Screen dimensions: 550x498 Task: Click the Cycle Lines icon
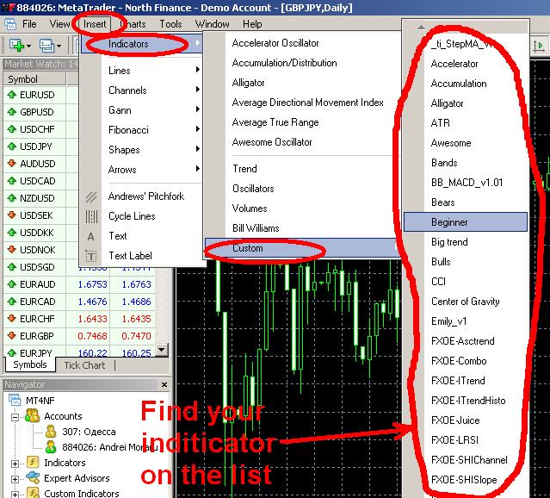click(x=91, y=216)
